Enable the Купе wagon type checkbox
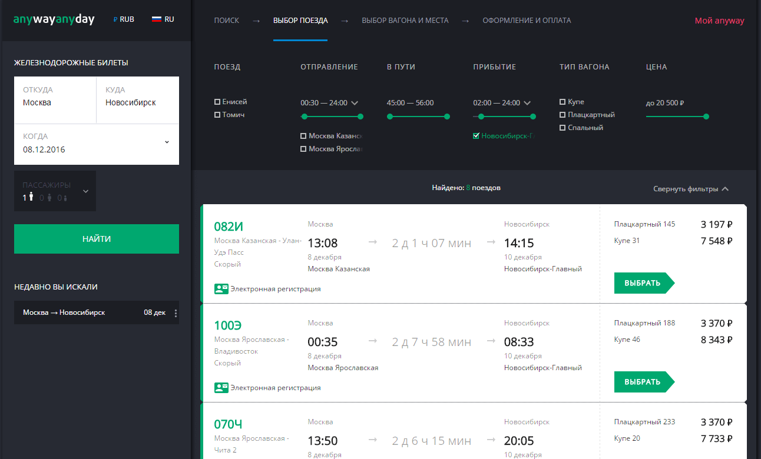 pos(563,102)
